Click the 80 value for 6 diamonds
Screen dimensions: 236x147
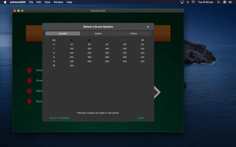click(107, 44)
